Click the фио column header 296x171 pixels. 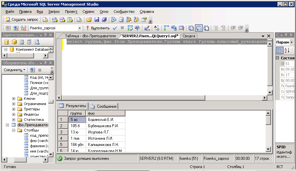[105, 113]
